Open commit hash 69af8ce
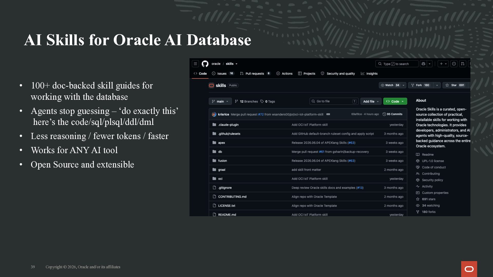 tap(356, 114)
